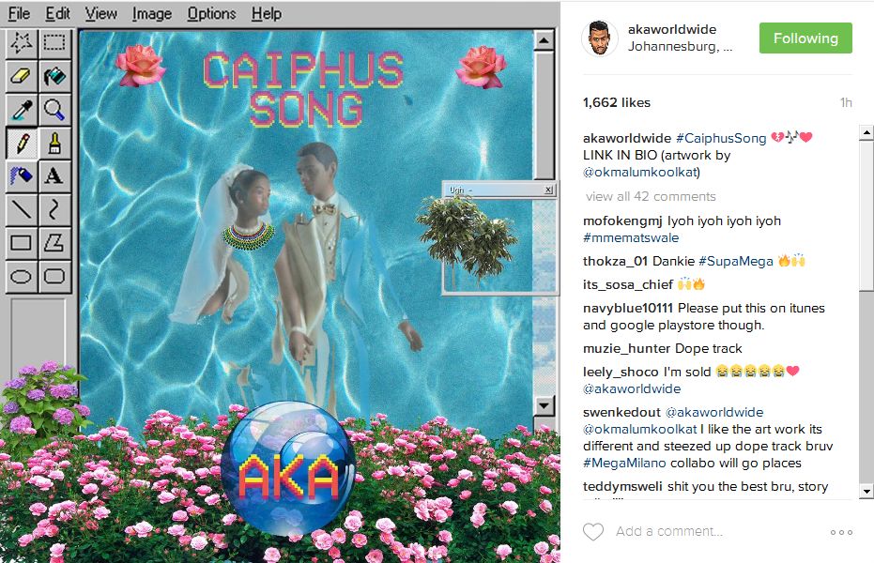Open the #CaiphusSong hashtag link
The width and height of the screenshot is (874, 563).
[x=721, y=138]
